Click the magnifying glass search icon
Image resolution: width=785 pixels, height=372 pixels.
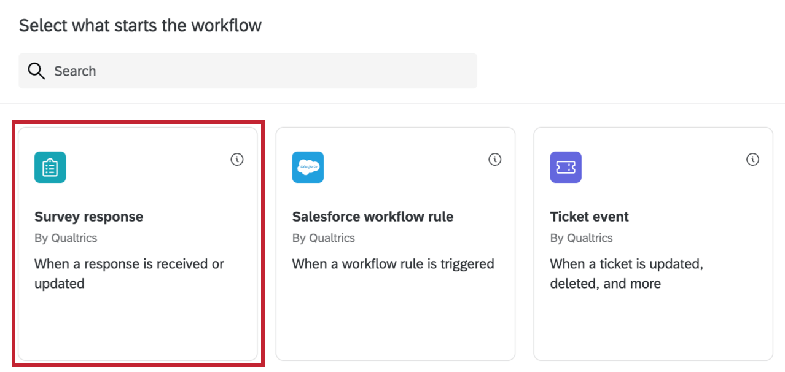tap(36, 71)
